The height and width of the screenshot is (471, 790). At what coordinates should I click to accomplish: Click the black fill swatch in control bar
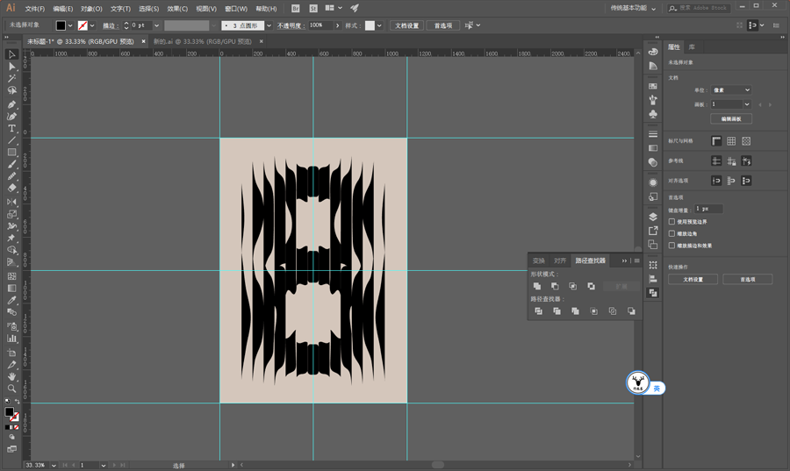pyautogui.click(x=61, y=26)
